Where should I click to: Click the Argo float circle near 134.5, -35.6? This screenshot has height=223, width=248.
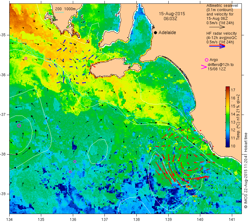coord(26,58)
